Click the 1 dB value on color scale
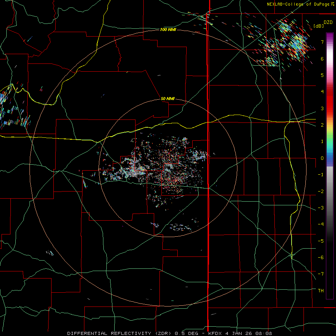 tap(322, 141)
